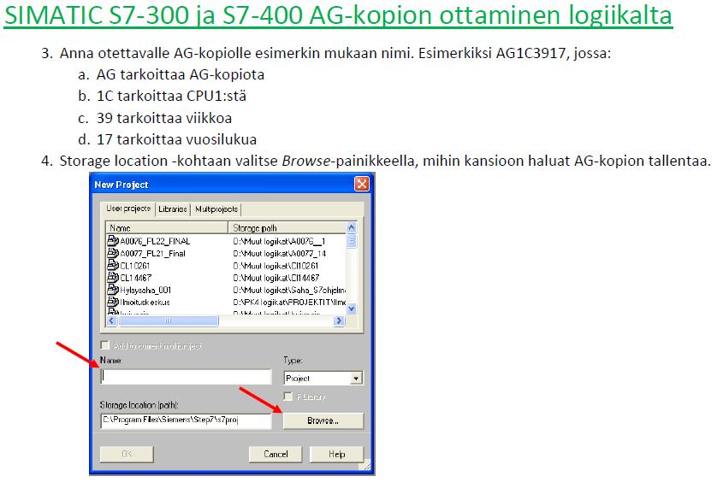Click the Help button
The width and height of the screenshot is (717, 482).
[336, 454]
